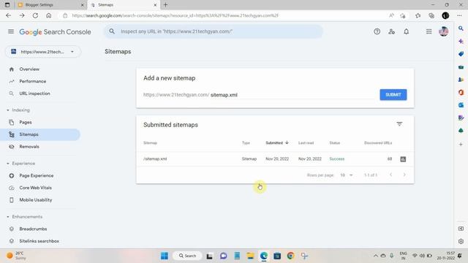Open the Google account avatar

click(444, 31)
